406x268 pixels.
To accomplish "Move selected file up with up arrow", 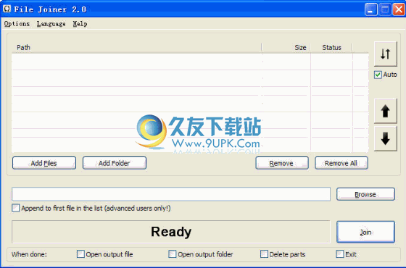I will pos(385,111).
